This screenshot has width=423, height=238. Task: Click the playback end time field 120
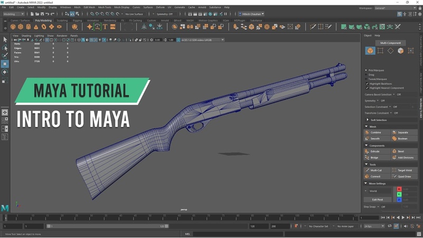tap(259, 226)
